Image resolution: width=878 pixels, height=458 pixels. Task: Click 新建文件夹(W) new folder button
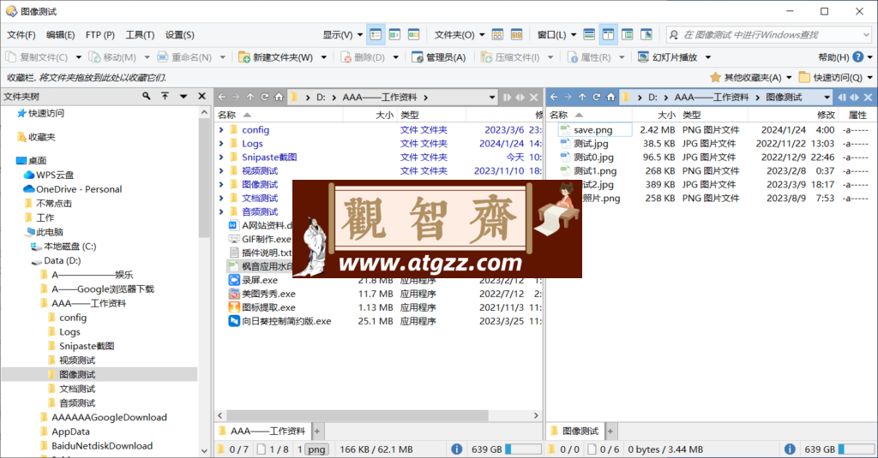point(275,57)
